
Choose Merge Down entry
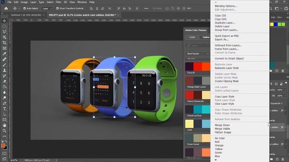[222, 125]
